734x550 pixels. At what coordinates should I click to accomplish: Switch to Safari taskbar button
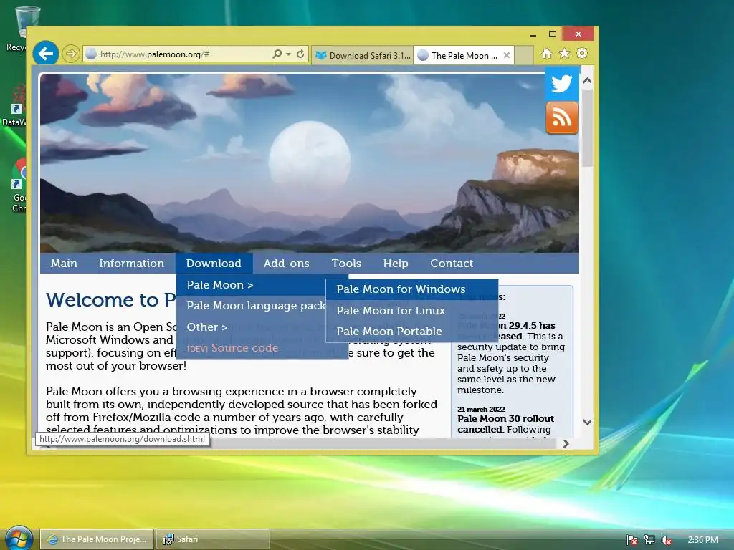212,539
